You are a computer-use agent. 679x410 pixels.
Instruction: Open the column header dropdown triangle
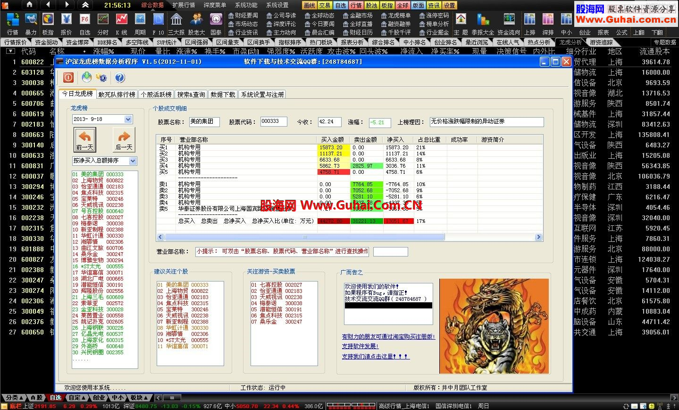[10, 51]
